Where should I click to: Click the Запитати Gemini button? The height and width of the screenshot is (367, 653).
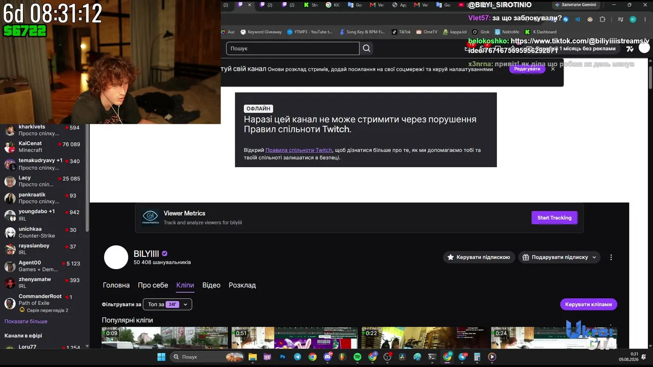pyautogui.click(x=575, y=5)
